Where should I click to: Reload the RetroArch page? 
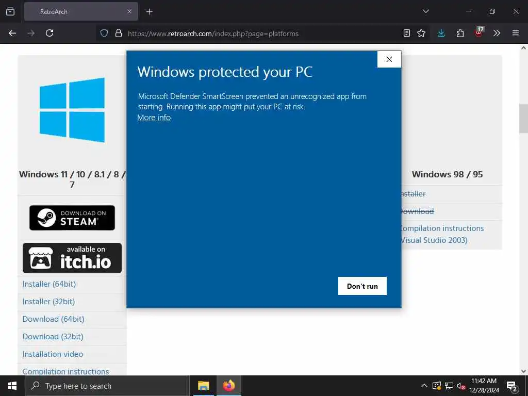(49, 33)
